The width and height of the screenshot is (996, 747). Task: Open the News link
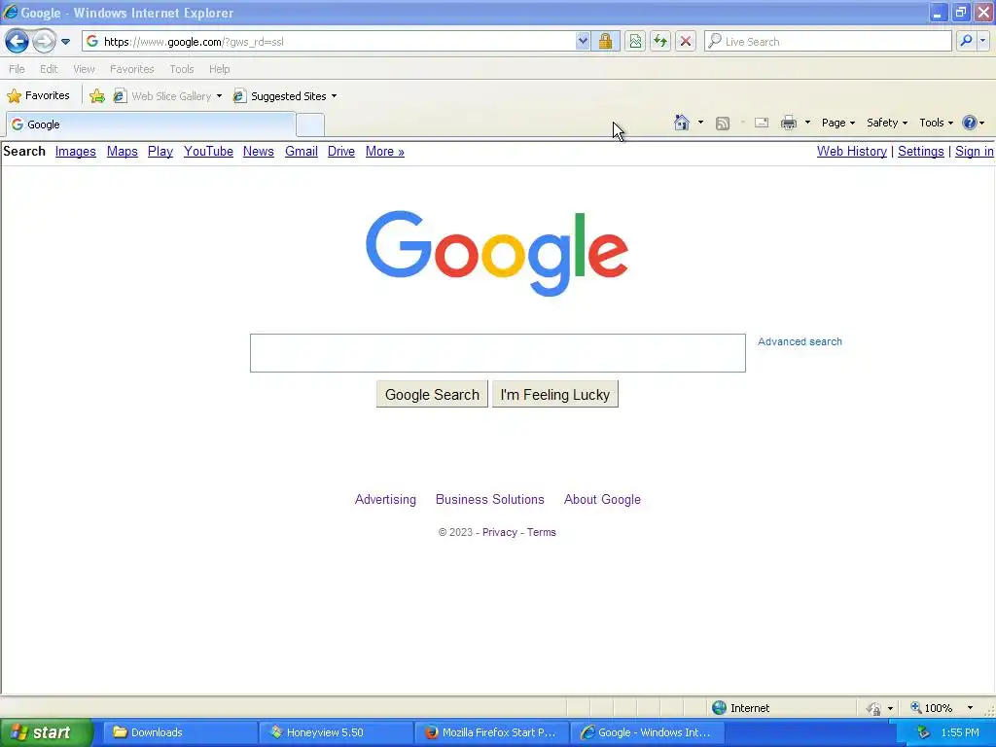tap(258, 151)
